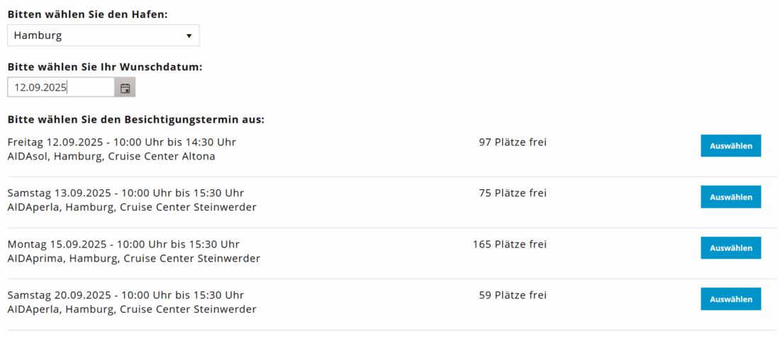This screenshot has height=338, width=780.
Task: Click the 59 Plätze frei text
Action: 513,295
